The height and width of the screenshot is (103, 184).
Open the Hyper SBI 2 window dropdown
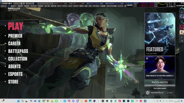(x=17, y=3)
